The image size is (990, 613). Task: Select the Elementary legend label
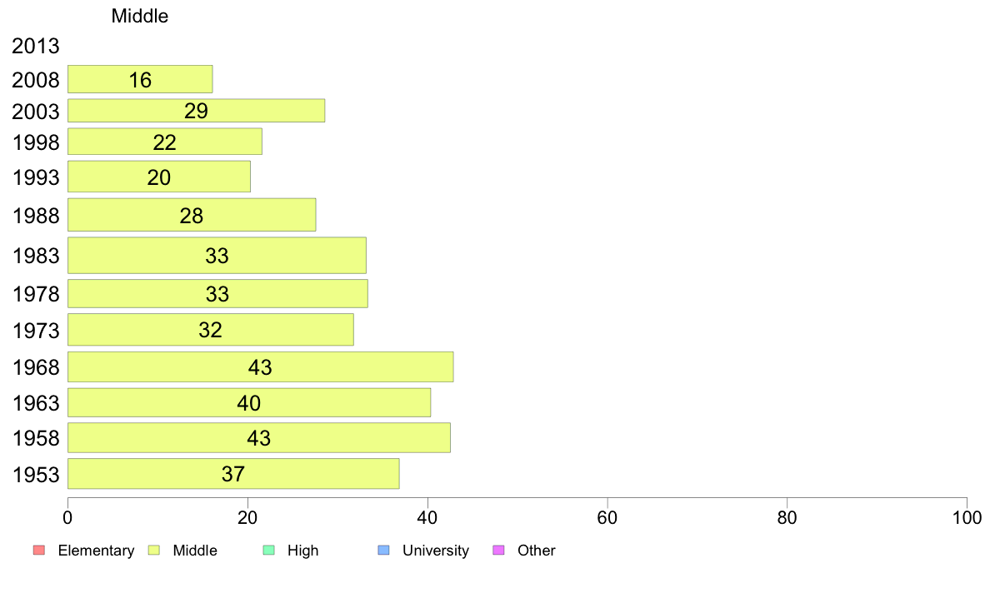point(96,551)
